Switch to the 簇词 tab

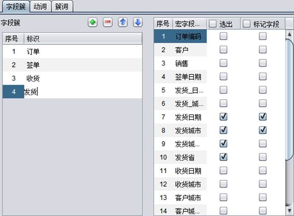tap(62, 6)
